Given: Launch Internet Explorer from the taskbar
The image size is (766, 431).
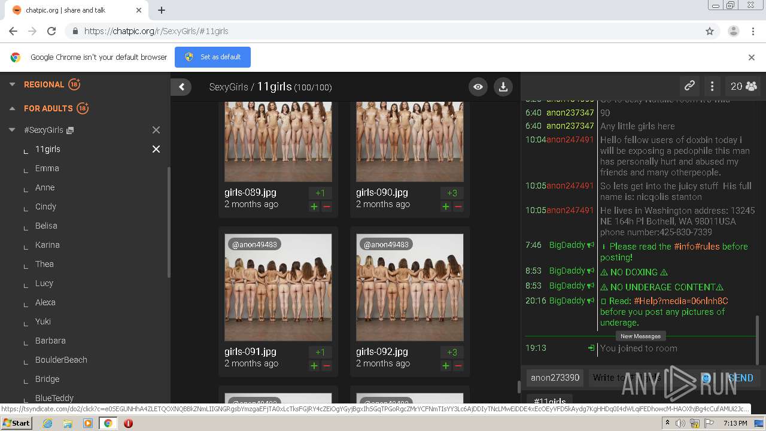Looking at the screenshot, I should (47, 423).
